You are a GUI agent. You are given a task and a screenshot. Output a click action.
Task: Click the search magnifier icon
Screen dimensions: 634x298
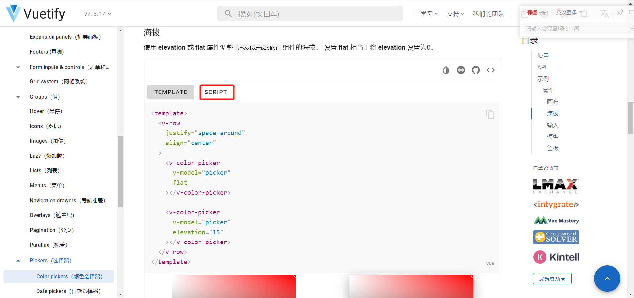point(228,14)
